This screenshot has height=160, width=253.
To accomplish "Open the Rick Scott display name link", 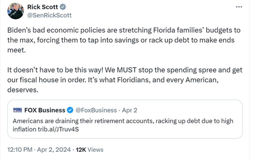I will pos(42,7).
